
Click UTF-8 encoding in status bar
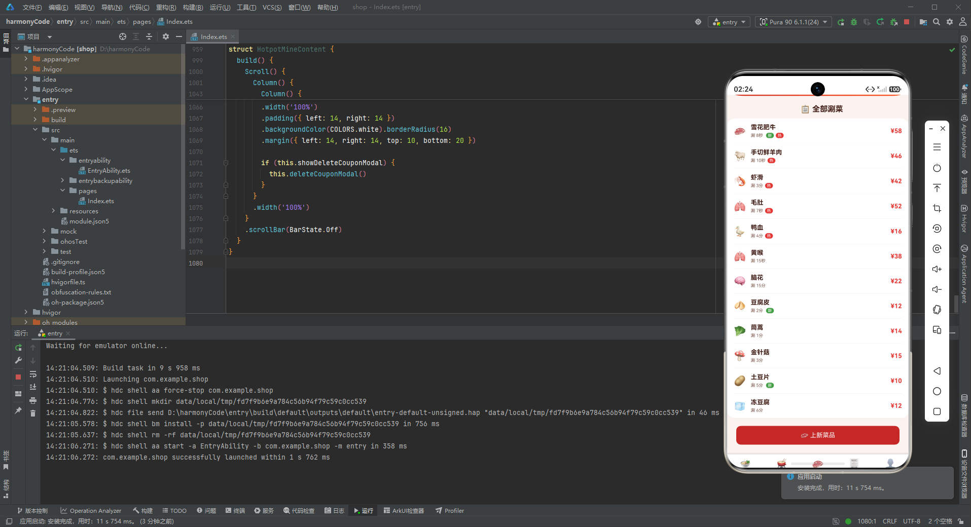pos(911,521)
